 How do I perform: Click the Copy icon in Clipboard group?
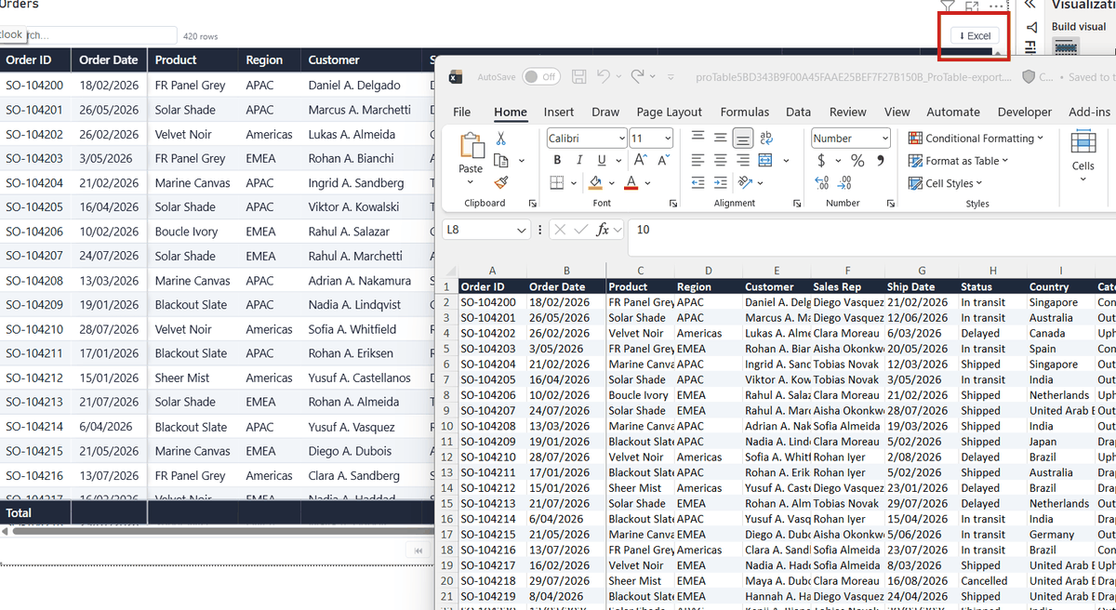coord(501,161)
